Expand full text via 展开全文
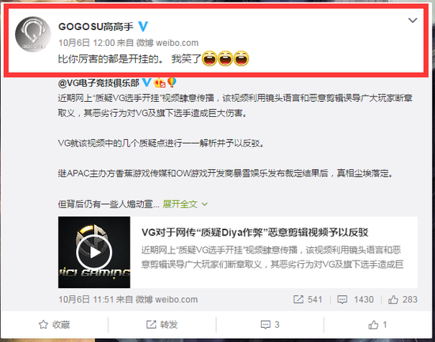Viewport: 435px width, 342px height. click(x=180, y=204)
